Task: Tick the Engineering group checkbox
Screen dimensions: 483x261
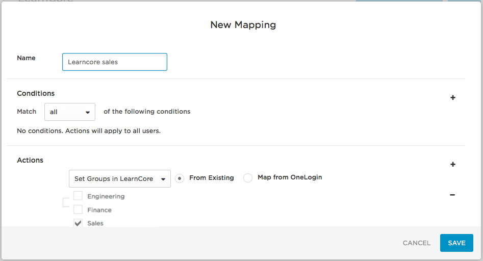Action: pos(78,196)
